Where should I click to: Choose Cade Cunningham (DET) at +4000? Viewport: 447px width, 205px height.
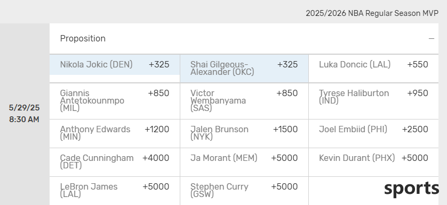(115, 162)
